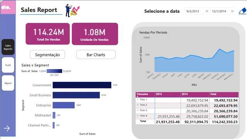Click the dio. logo in the sidebar

(6, 7)
